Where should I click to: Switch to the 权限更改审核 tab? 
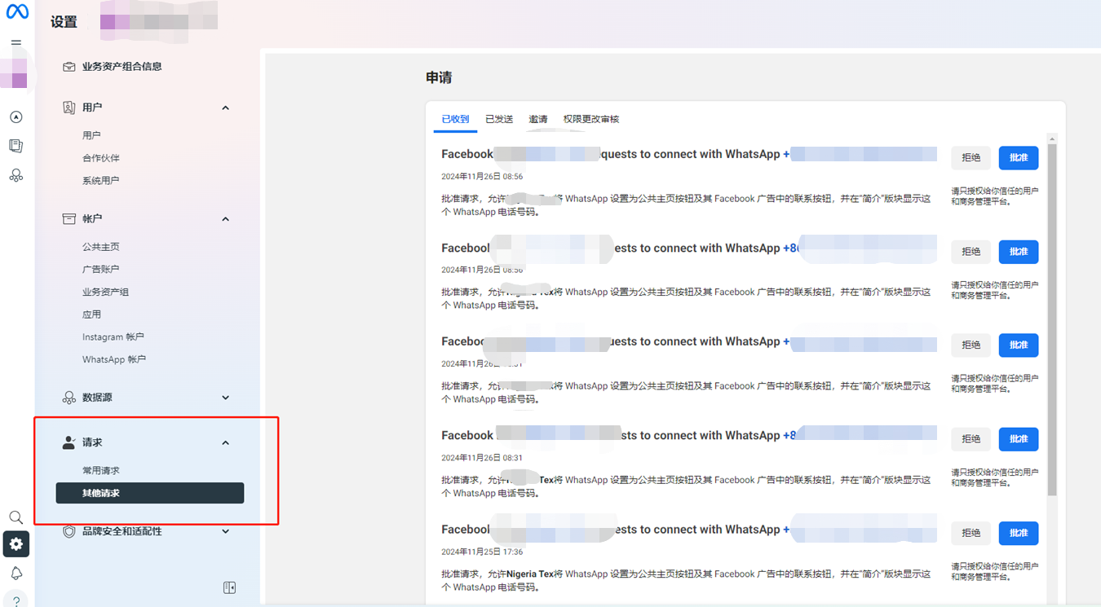591,119
